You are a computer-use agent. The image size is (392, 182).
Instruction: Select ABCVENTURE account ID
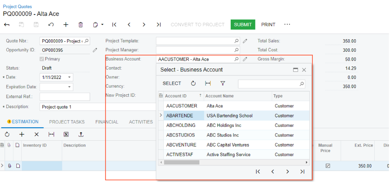pyautogui.click(x=181, y=145)
